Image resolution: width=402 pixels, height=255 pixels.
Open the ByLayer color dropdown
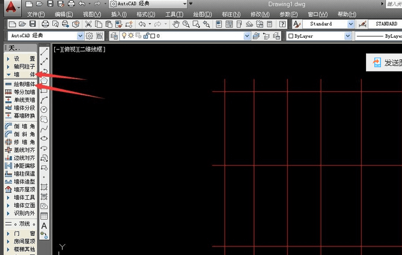[x=347, y=36]
